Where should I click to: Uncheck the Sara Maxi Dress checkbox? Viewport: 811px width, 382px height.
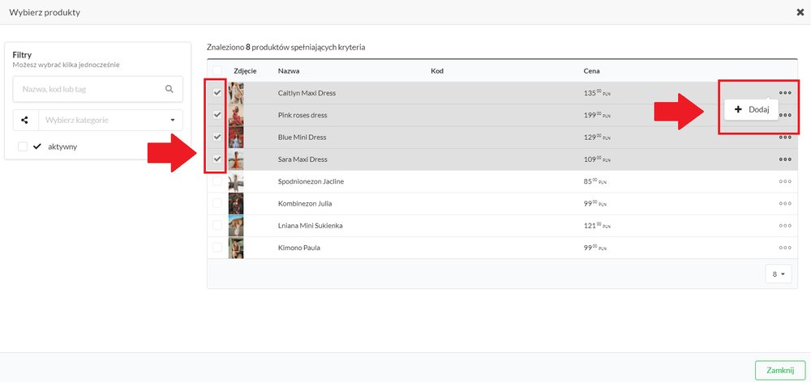pyautogui.click(x=217, y=159)
